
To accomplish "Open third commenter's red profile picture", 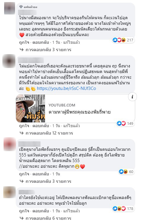I will [9, 144].
